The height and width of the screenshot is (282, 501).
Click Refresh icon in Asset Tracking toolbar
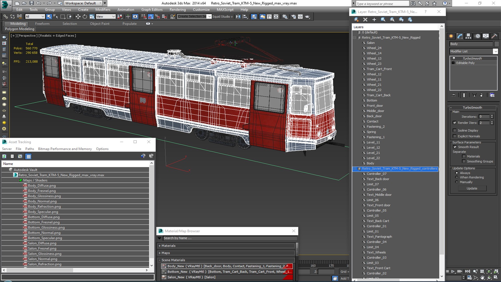[x=4, y=156]
